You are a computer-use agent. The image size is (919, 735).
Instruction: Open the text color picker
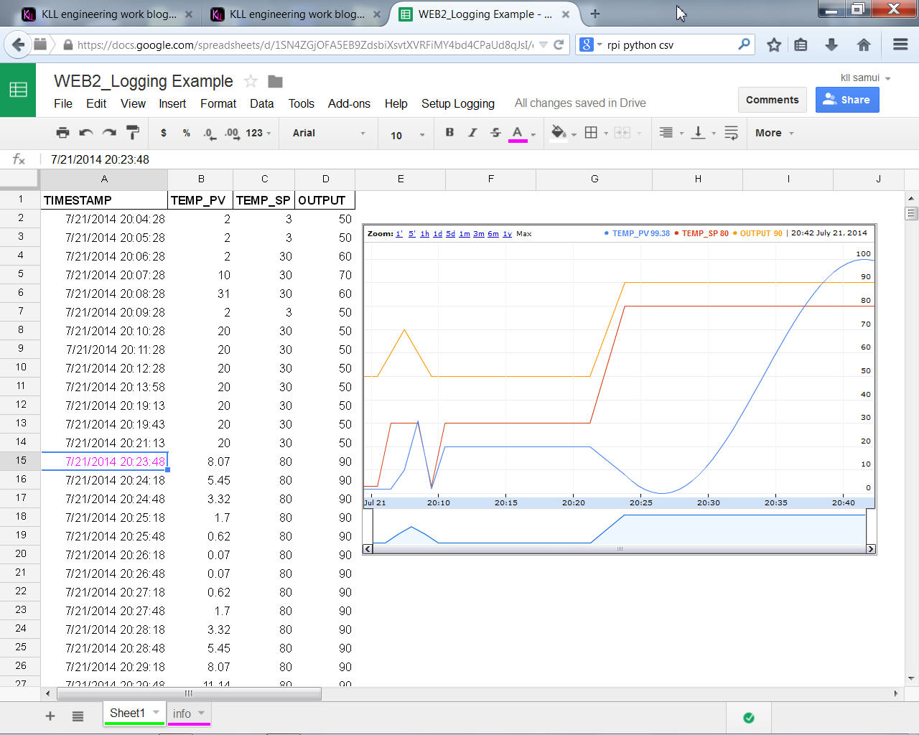(x=518, y=133)
